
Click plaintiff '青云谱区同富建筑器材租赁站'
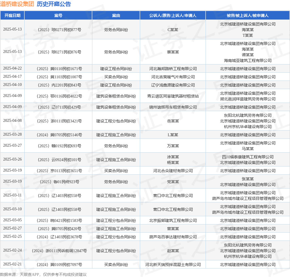click(x=173, y=96)
